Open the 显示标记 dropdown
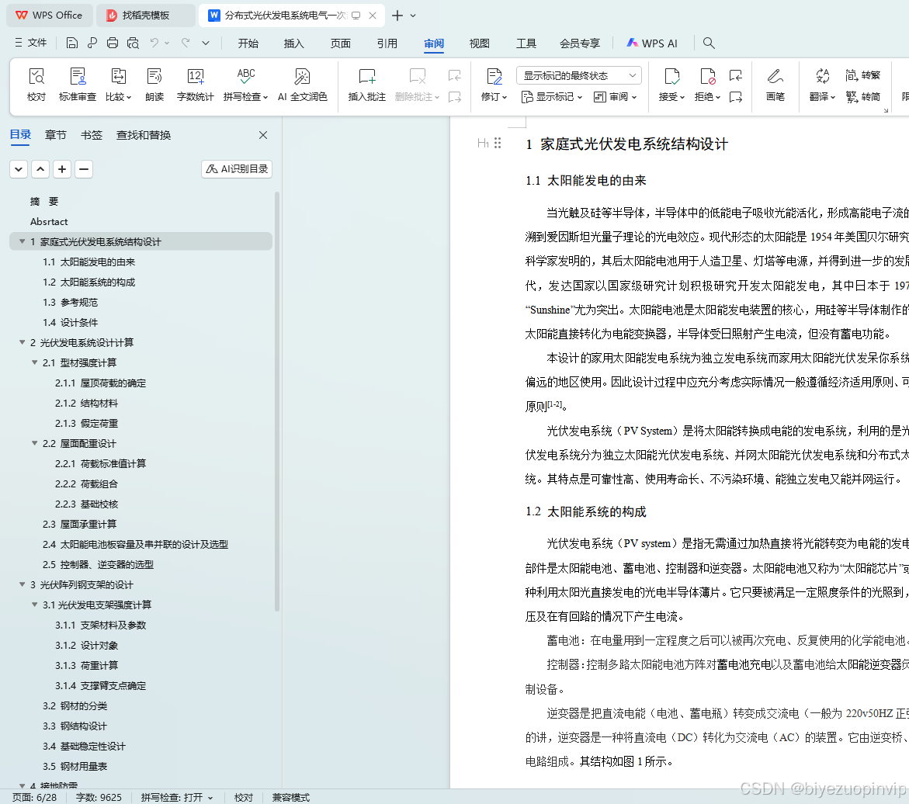 coord(551,97)
